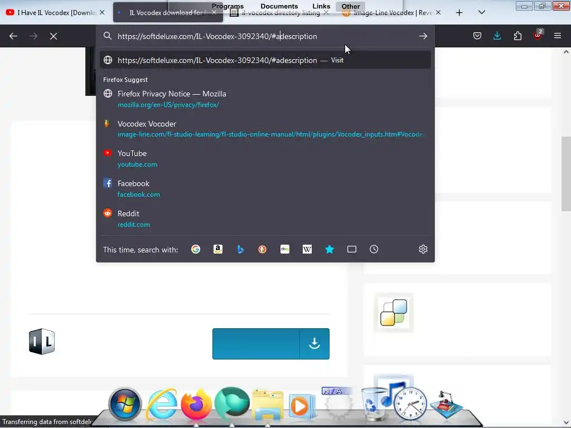Open Programs in top overlay bar
Screen dimensions: 571x428
coord(228,6)
